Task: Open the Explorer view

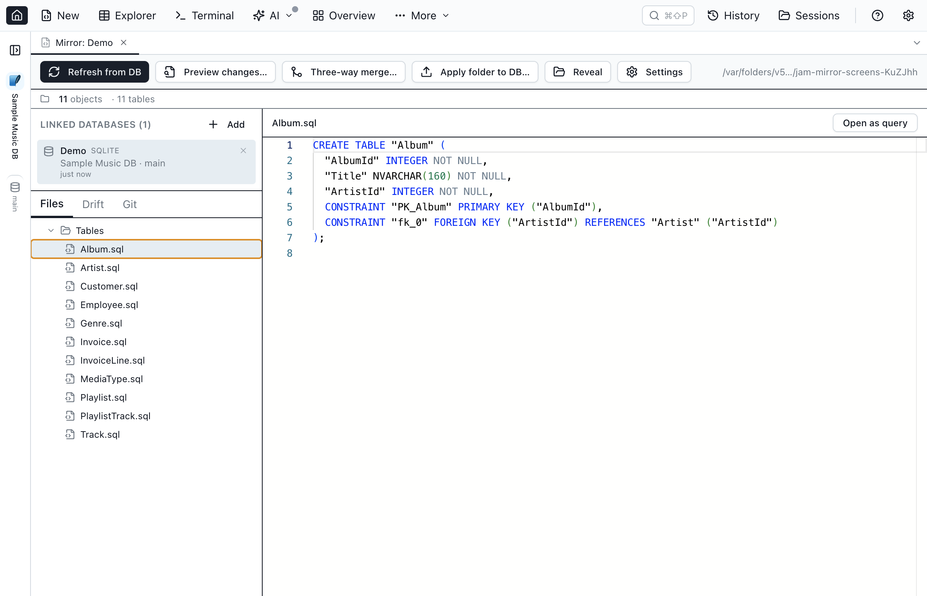Action: point(127,15)
